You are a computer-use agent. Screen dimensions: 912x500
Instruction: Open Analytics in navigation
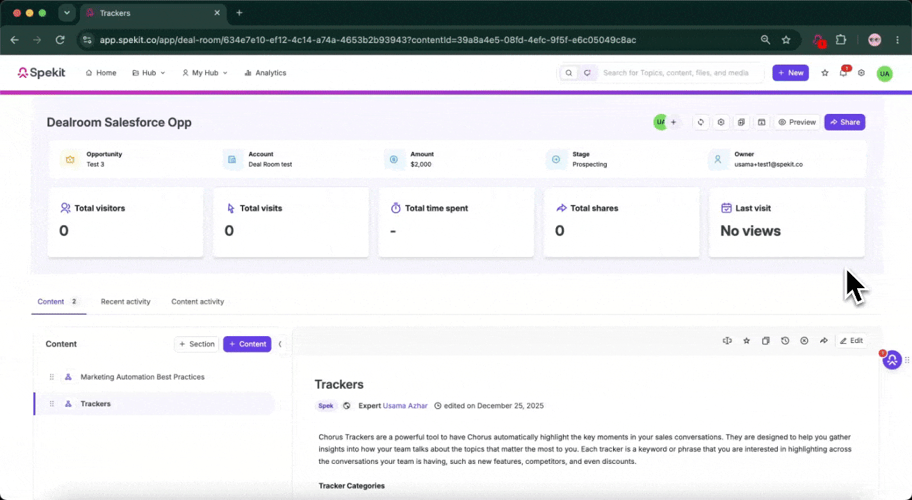pos(265,73)
